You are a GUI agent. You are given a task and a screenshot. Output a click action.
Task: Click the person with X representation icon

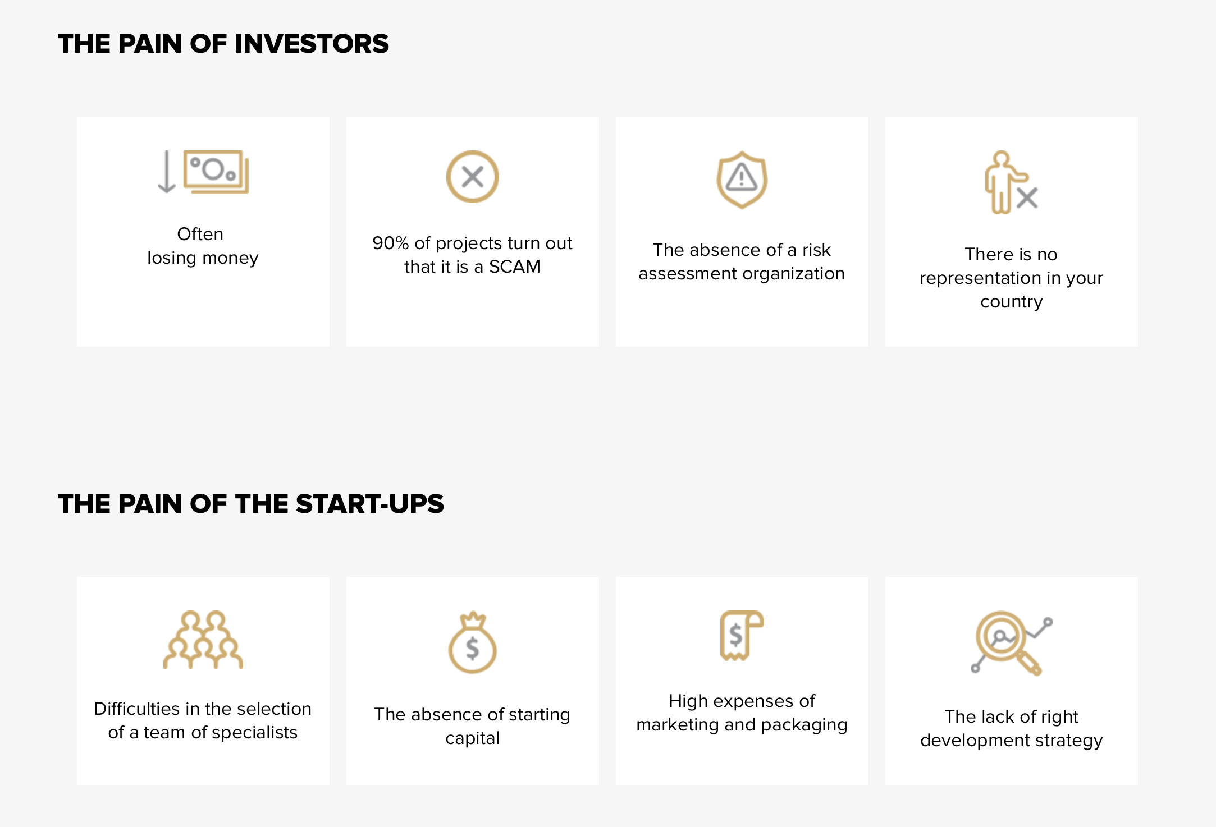(1011, 182)
